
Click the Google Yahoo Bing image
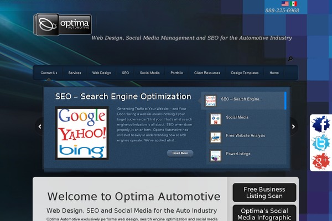coord(82,133)
